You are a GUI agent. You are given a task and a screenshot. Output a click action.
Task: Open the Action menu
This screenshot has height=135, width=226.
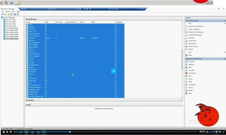(x=8, y=12)
